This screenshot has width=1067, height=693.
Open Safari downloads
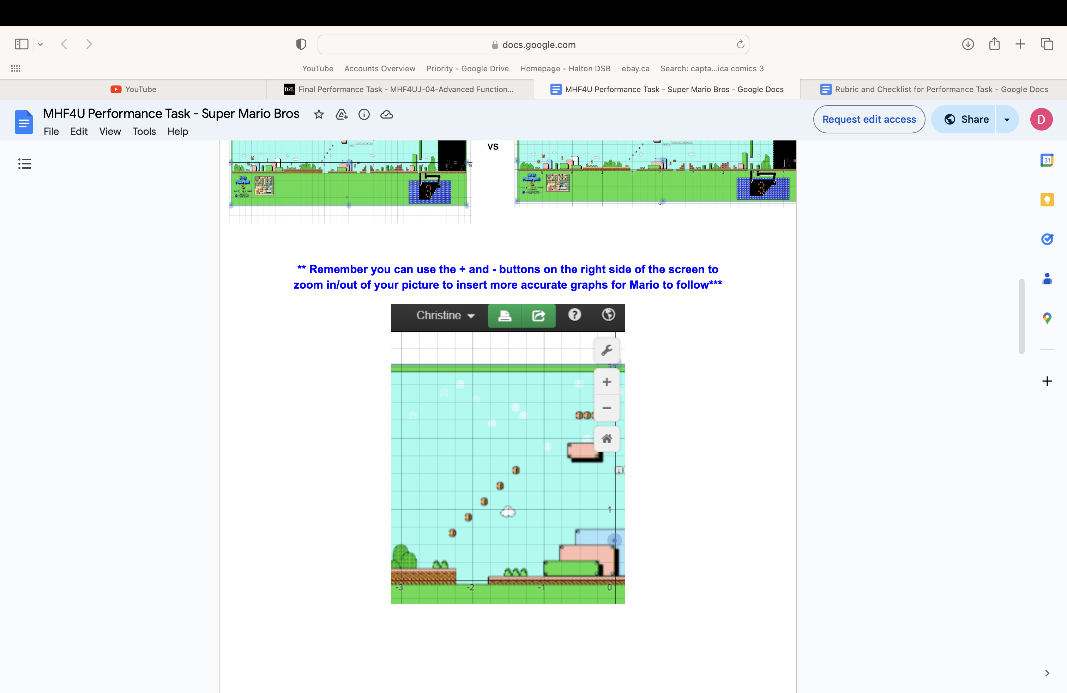968,44
